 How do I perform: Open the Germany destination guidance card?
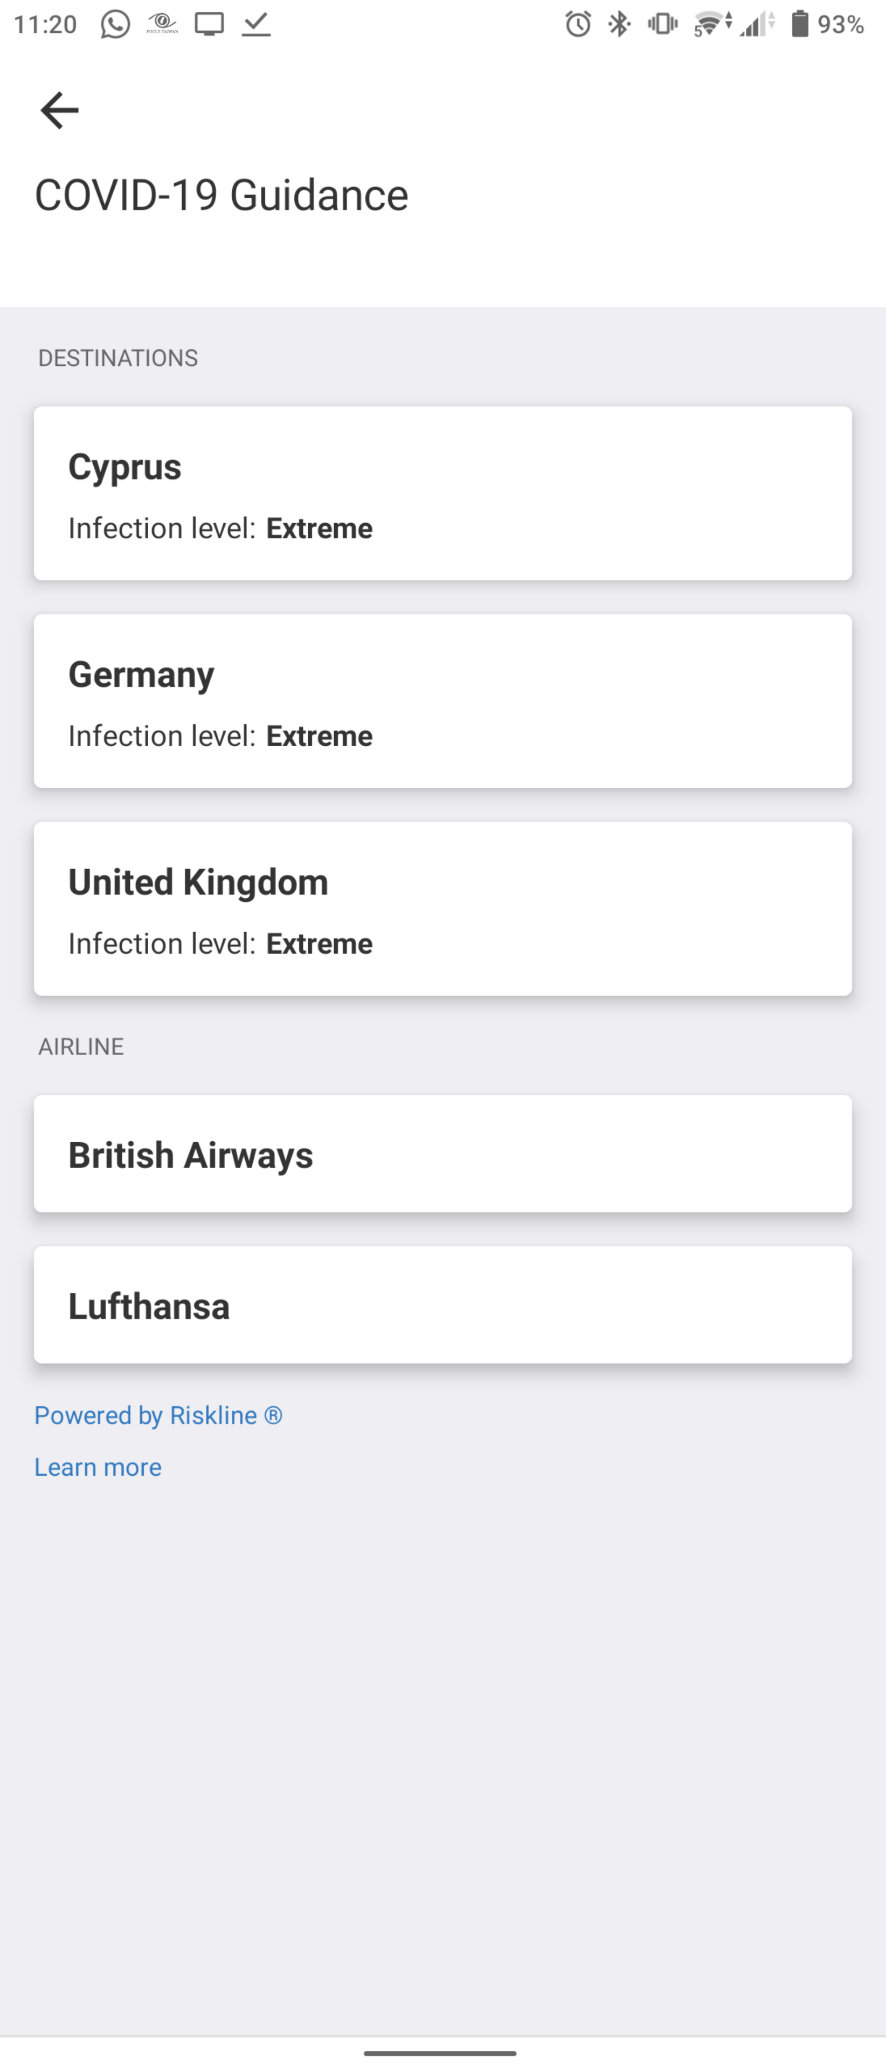pyautogui.click(x=442, y=700)
